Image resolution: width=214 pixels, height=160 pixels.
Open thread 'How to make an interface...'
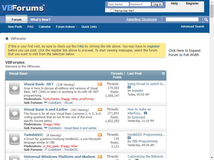click(x=139, y=111)
